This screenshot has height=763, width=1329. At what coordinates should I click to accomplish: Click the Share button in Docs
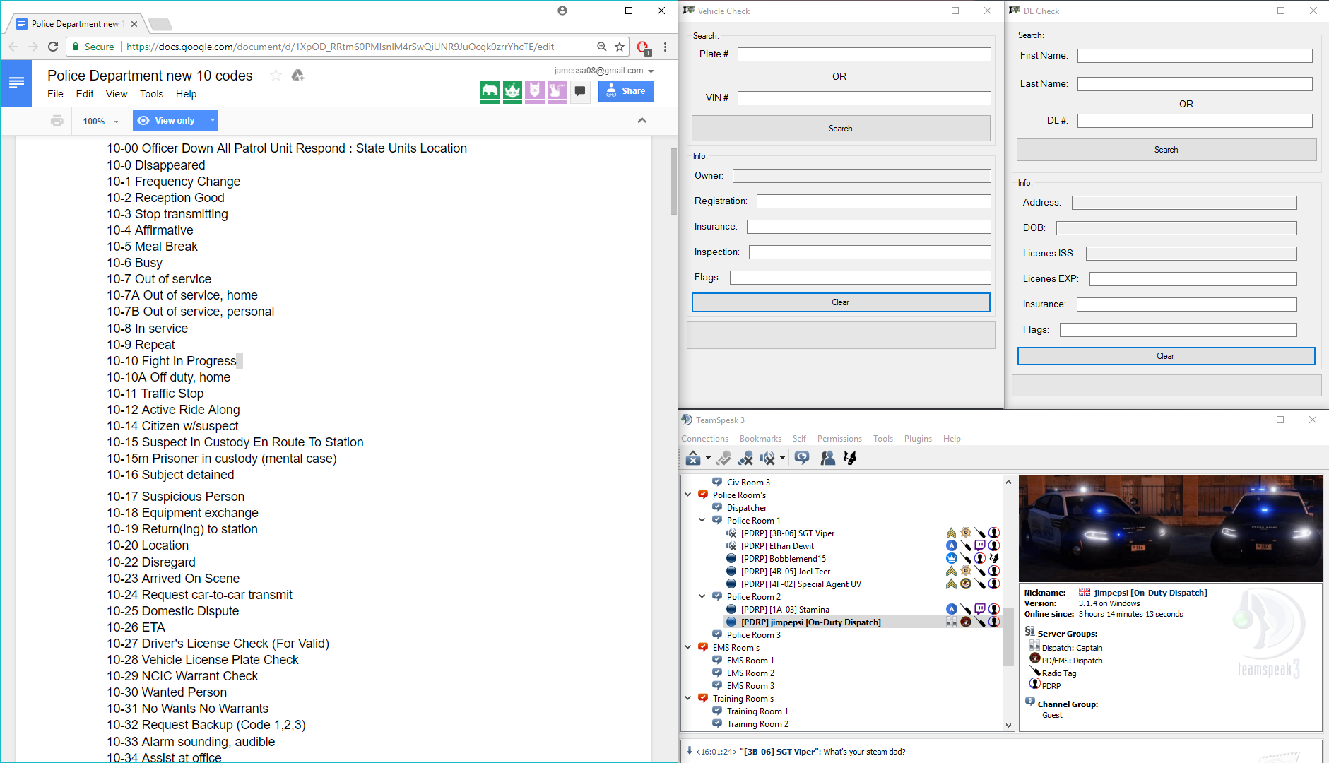(x=626, y=91)
